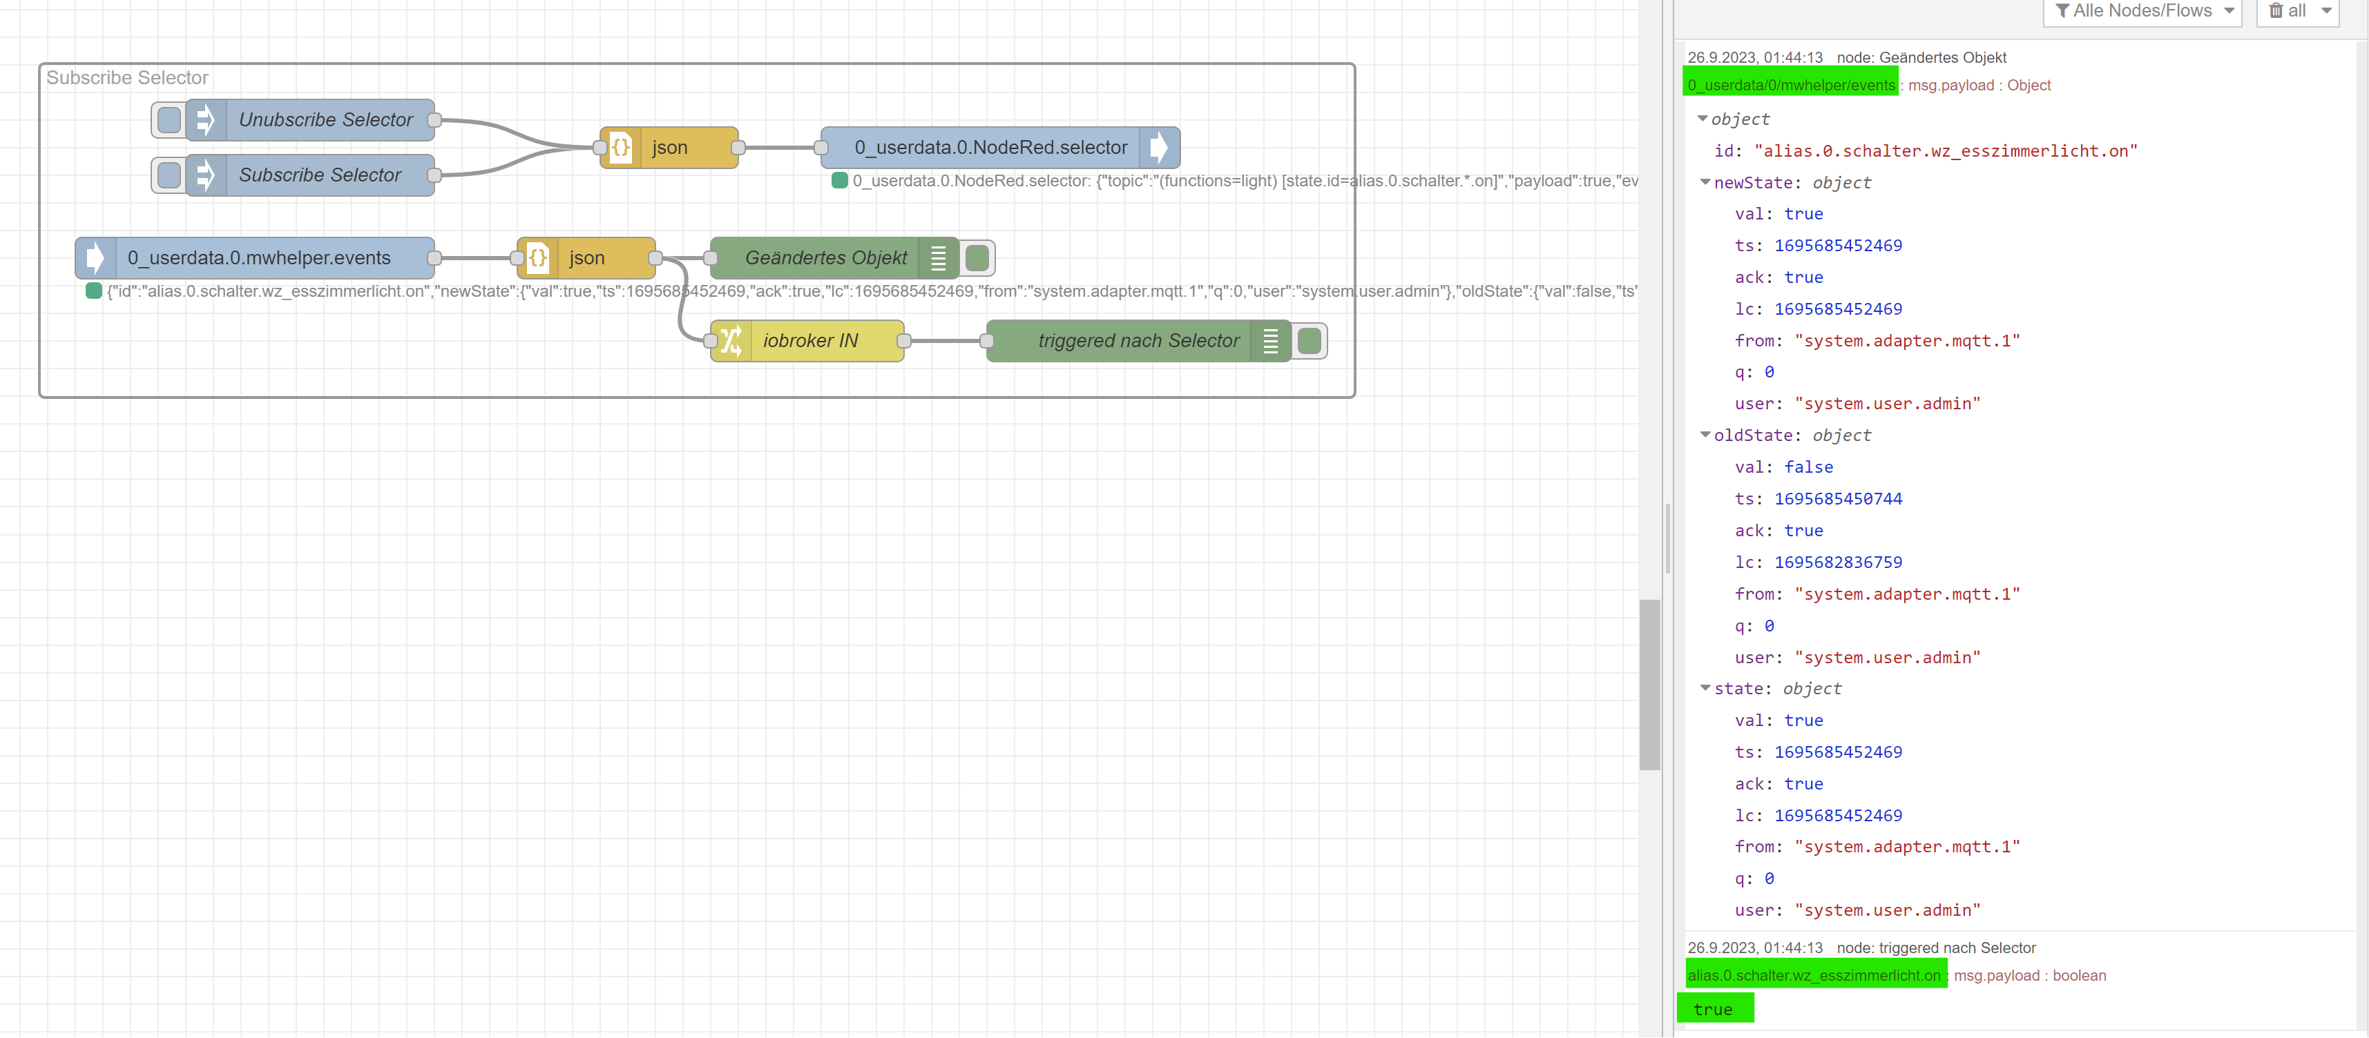The image size is (2369, 1038).
Task: Click the Unsubscribe Selector arrow icon
Action: coord(206,120)
